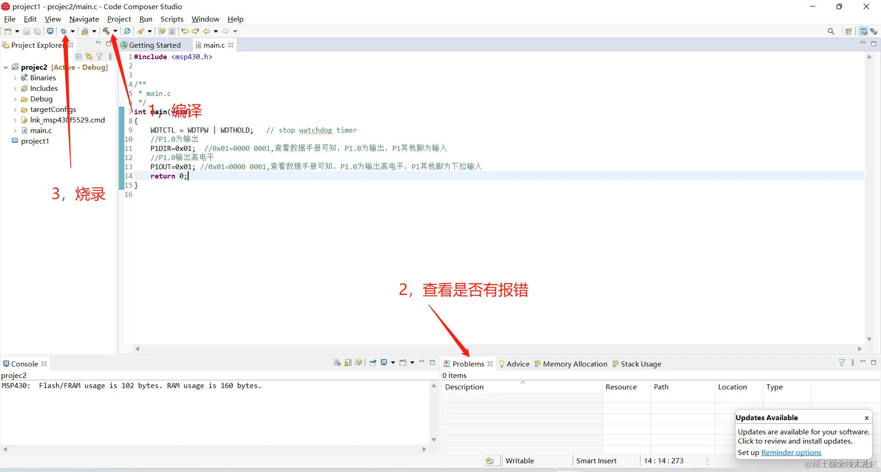Image resolution: width=881 pixels, height=472 pixels.
Task: Click editor horizontal scrollbar
Action: tap(497, 349)
